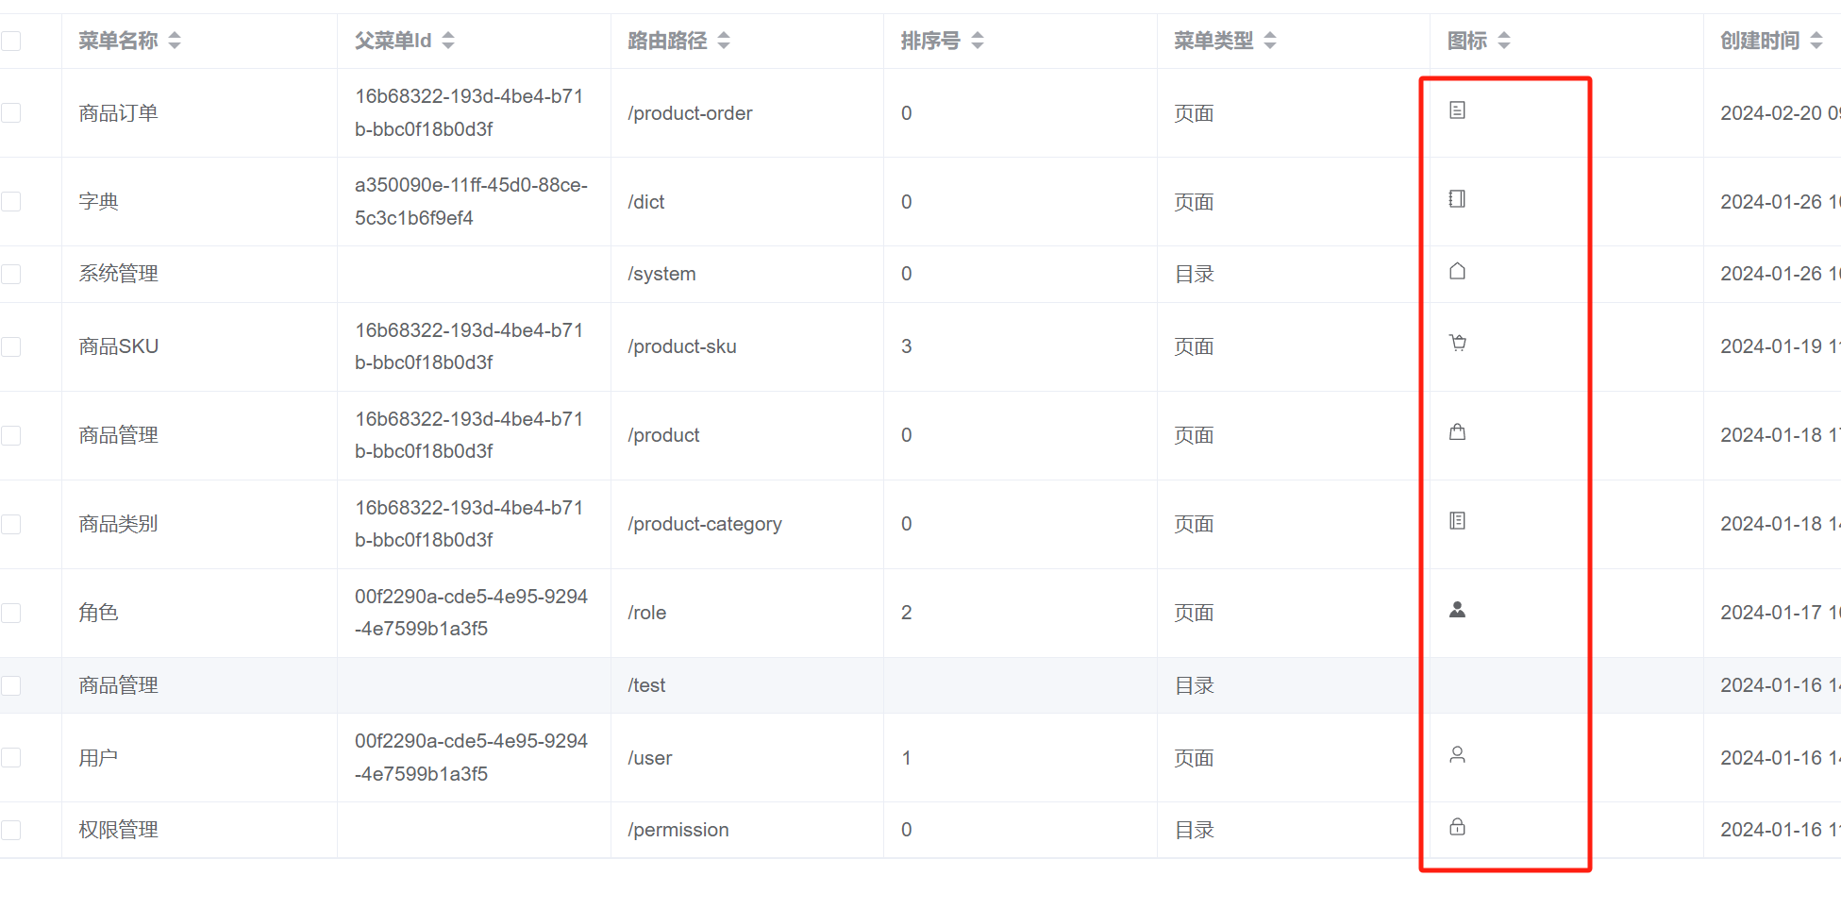1841x910 pixels.
Task: Click the /permission route path cell
Action: click(x=678, y=830)
